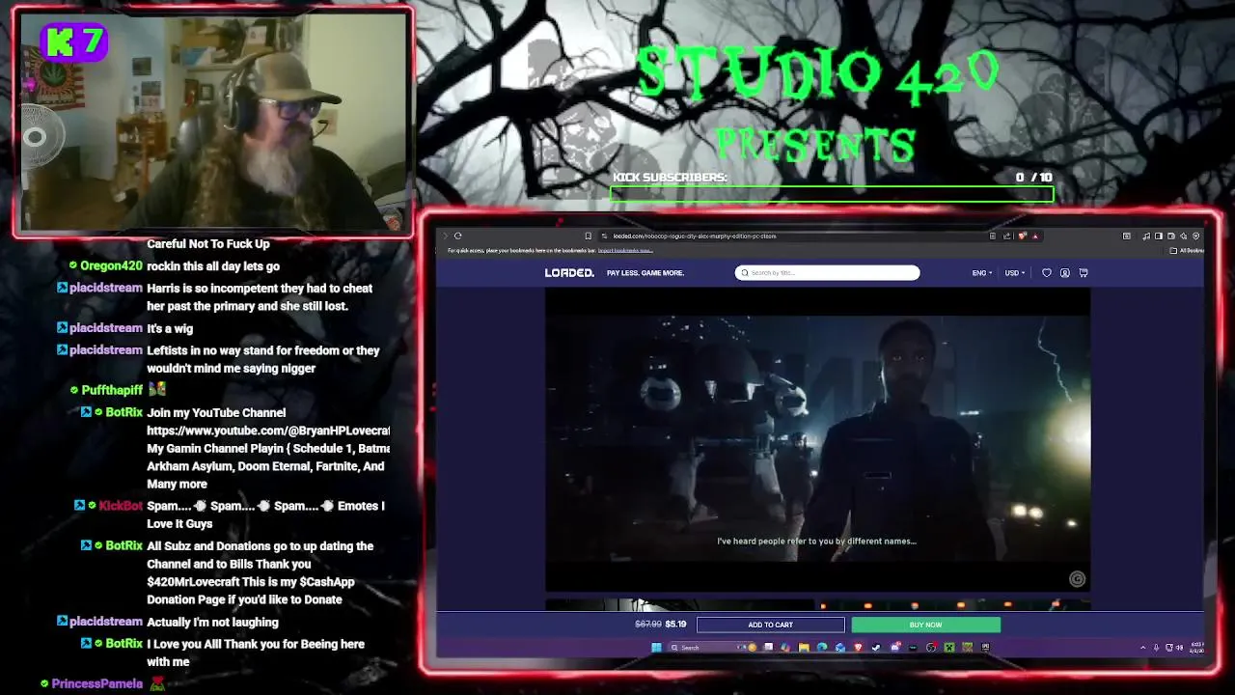Image resolution: width=1235 pixels, height=695 pixels.
Task: Open the shopping cart icon on Loaded
Action: click(1083, 273)
